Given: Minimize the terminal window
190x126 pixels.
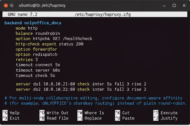Looking at the screenshot, I should (x=164, y=6).
